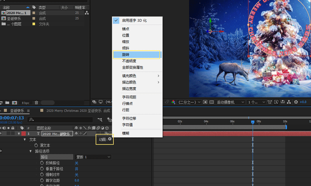Switch to 2020 Merry Christmas 2020 圣诞快乐 合成 tab
Image resolution: width=311 pixels, height=186 pixels.
coord(78,111)
